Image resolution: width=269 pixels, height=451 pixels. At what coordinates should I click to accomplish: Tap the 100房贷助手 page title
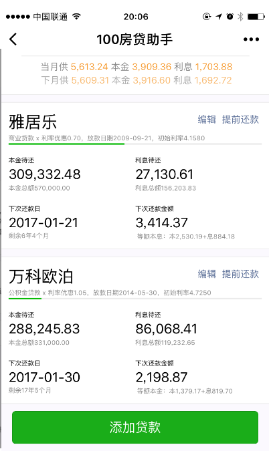(134, 39)
